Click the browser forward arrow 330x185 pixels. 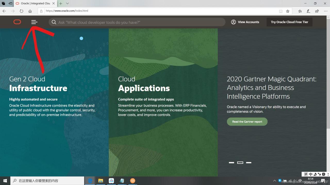[13, 11]
